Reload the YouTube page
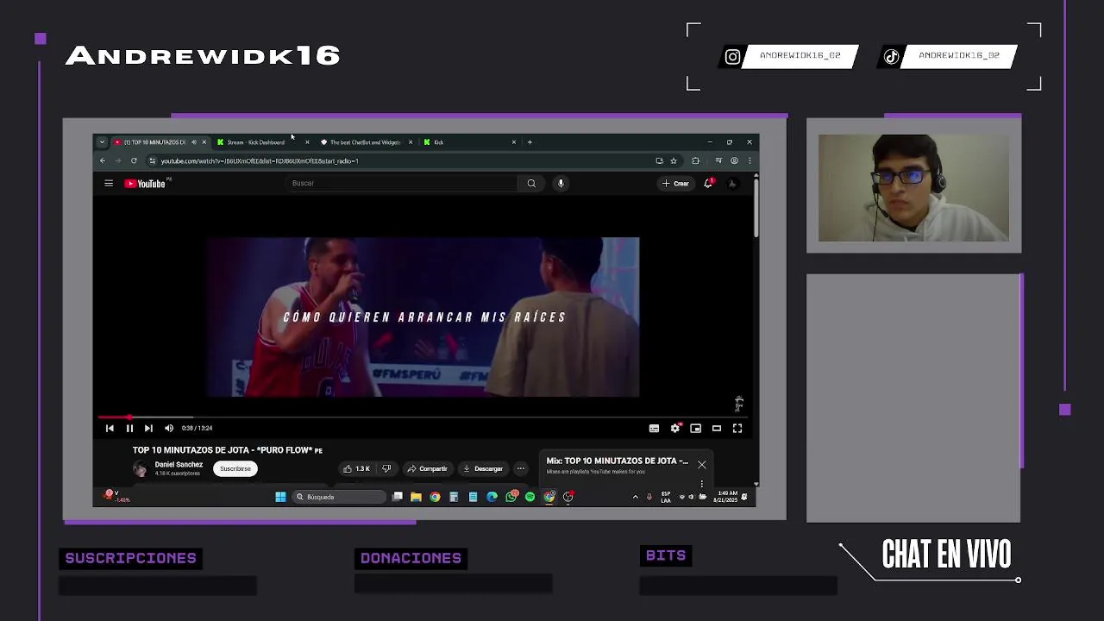The image size is (1104, 621). pos(134,160)
